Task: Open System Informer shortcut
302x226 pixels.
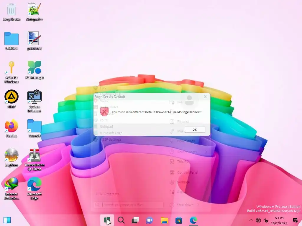Action: click(34, 101)
